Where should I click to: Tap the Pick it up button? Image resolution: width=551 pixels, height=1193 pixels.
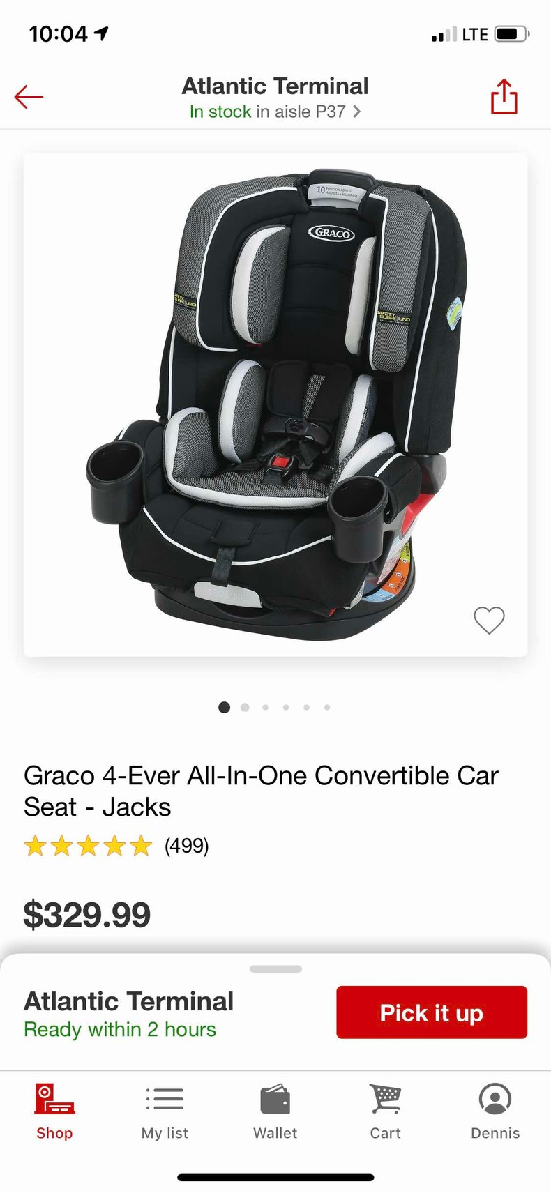pyautogui.click(x=432, y=1012)
